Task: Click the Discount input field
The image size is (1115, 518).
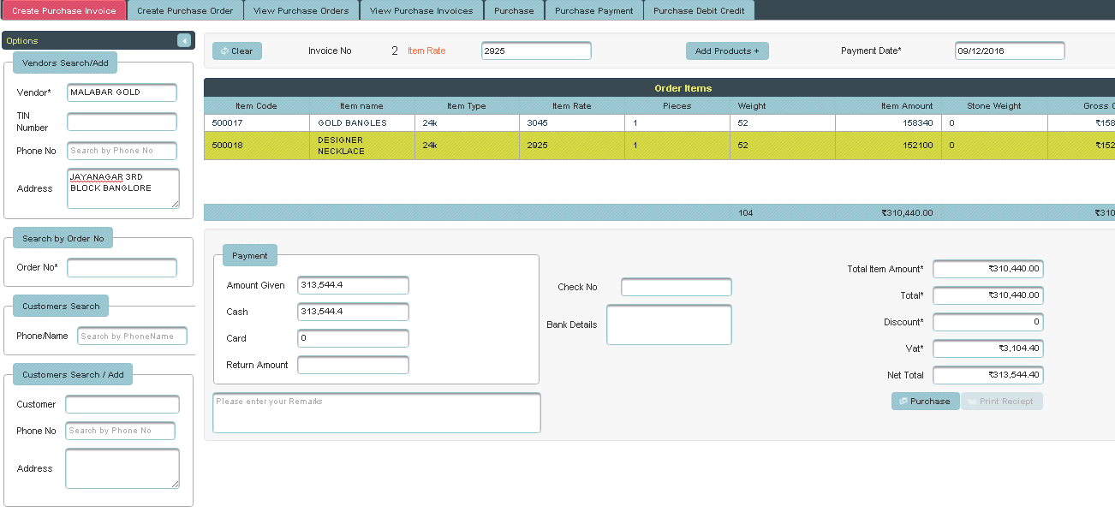Action: 987,323
